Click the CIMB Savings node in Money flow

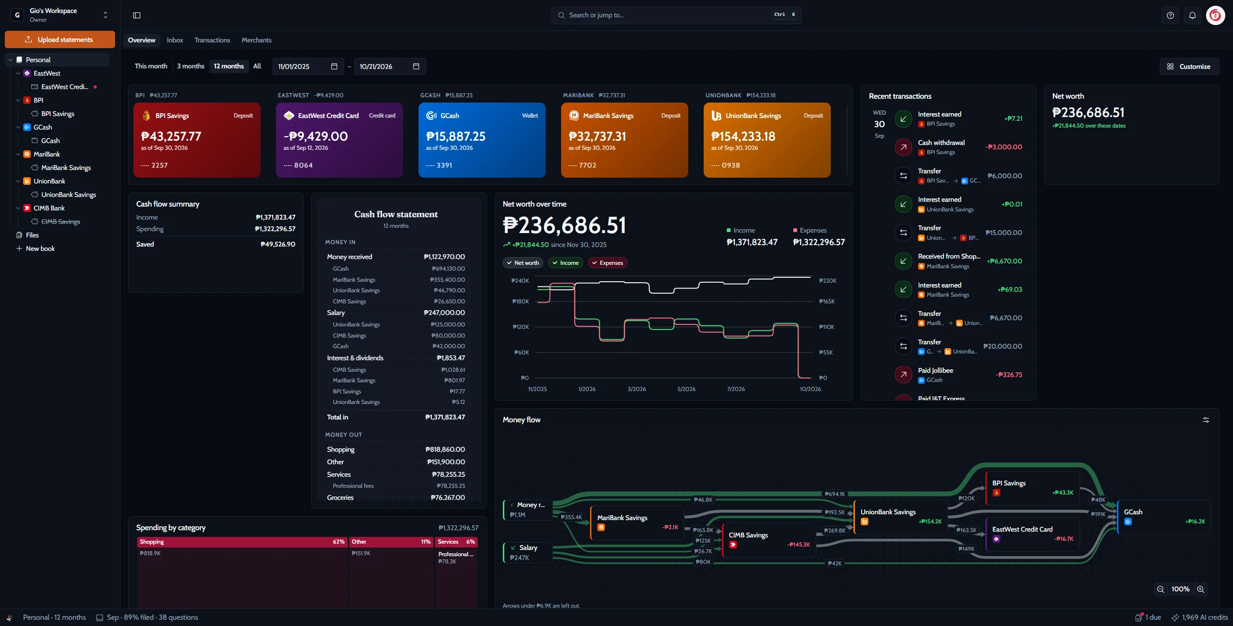click(x=769, y=540)
